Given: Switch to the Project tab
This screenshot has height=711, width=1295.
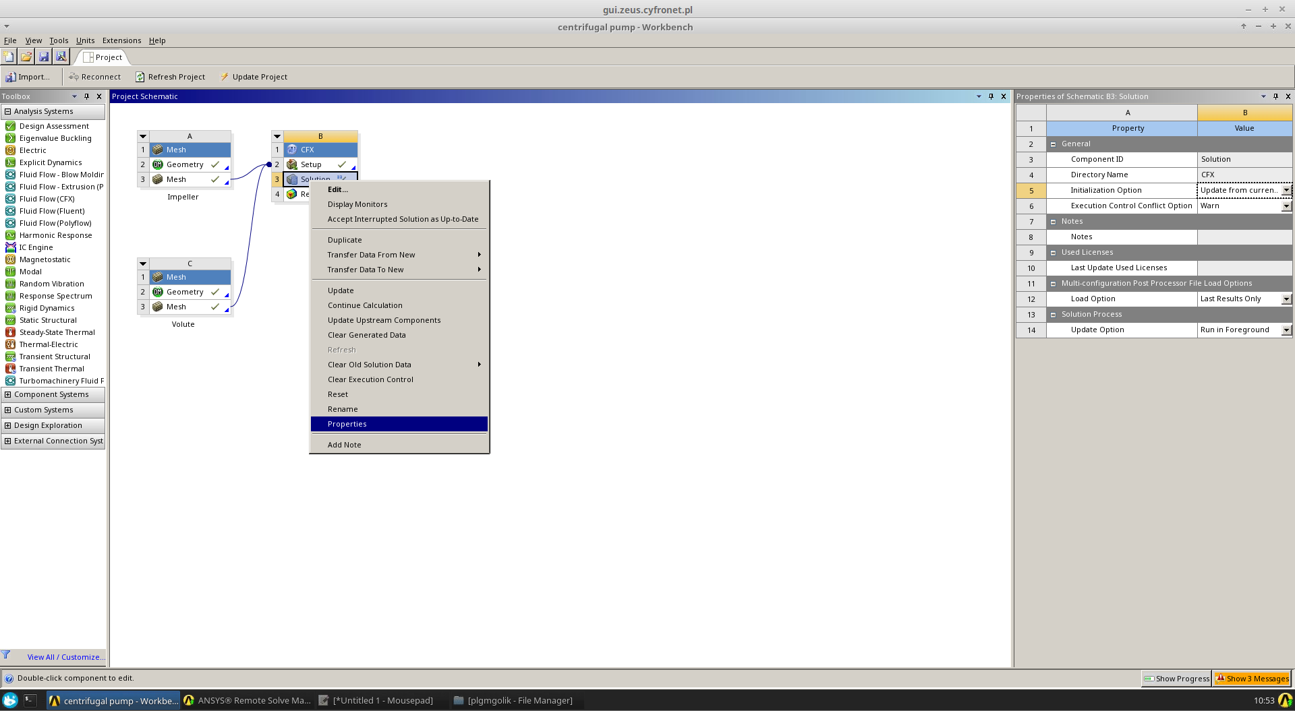Looking at the screenshot, I should pos(103,57).
